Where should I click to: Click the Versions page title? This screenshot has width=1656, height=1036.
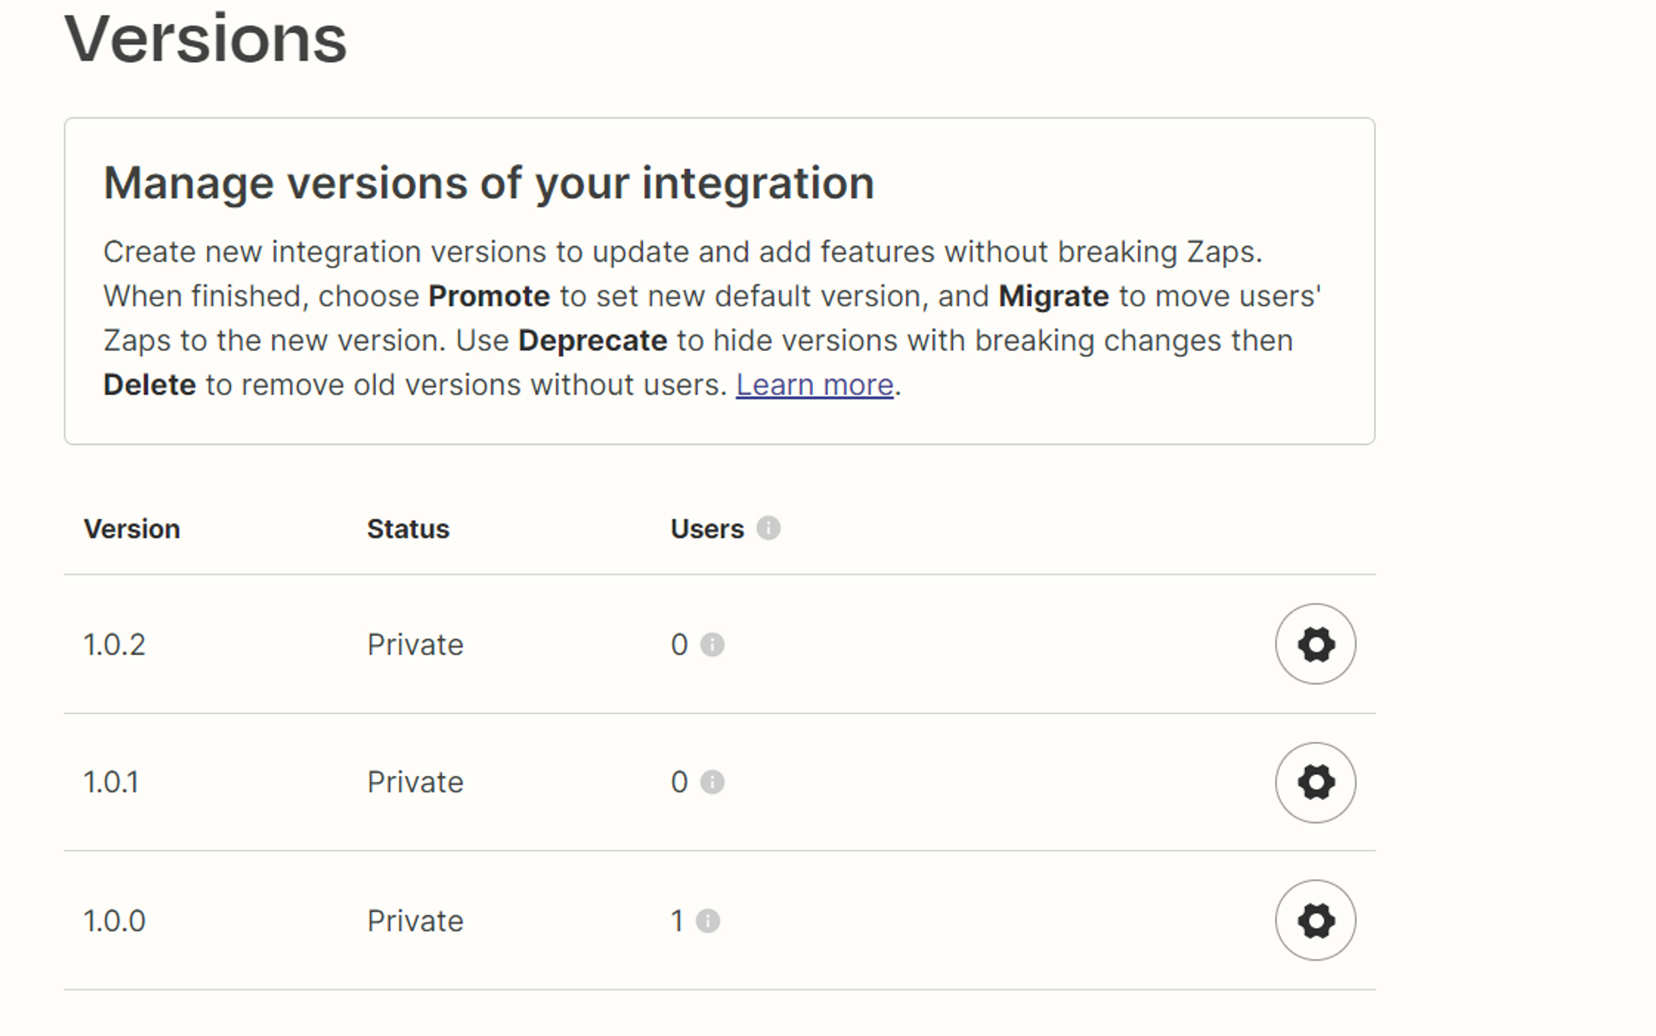pyautogui.click(x=206, y=37)
